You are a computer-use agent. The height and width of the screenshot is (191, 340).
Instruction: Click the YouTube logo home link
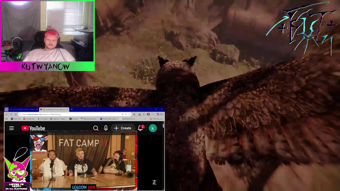tap(33, 128)
